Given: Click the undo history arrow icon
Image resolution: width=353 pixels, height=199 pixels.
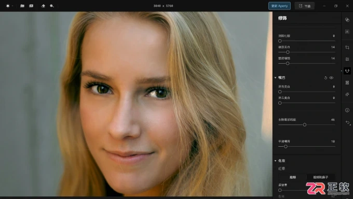Looking at the screenshot, I should (348, 123).
